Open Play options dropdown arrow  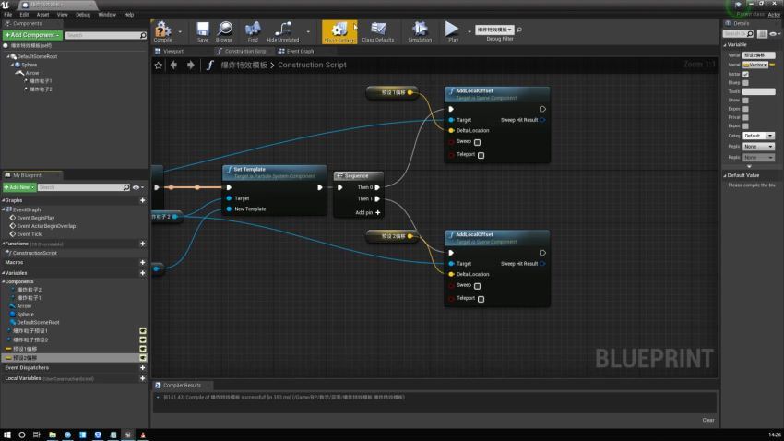click(x=469, y=32)
